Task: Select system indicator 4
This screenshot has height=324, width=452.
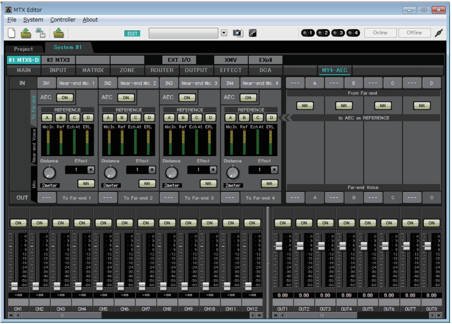Action: coord(353,33)
